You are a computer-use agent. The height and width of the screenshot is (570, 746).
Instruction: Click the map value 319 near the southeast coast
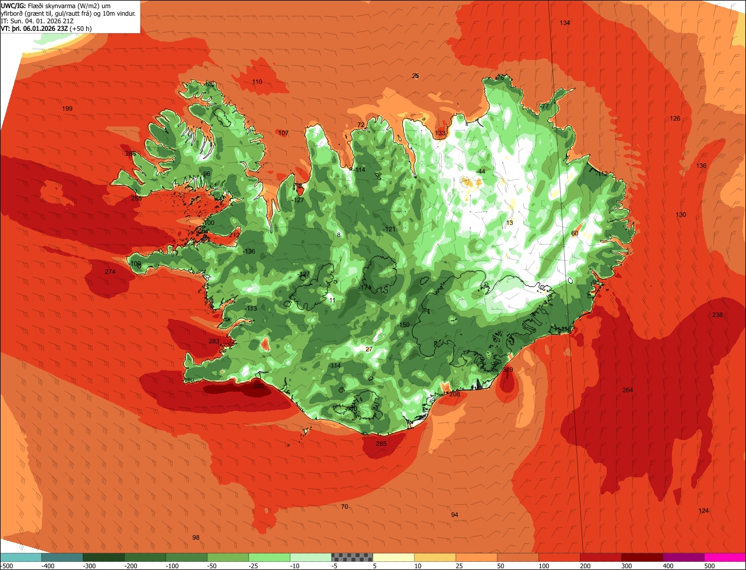508,370
